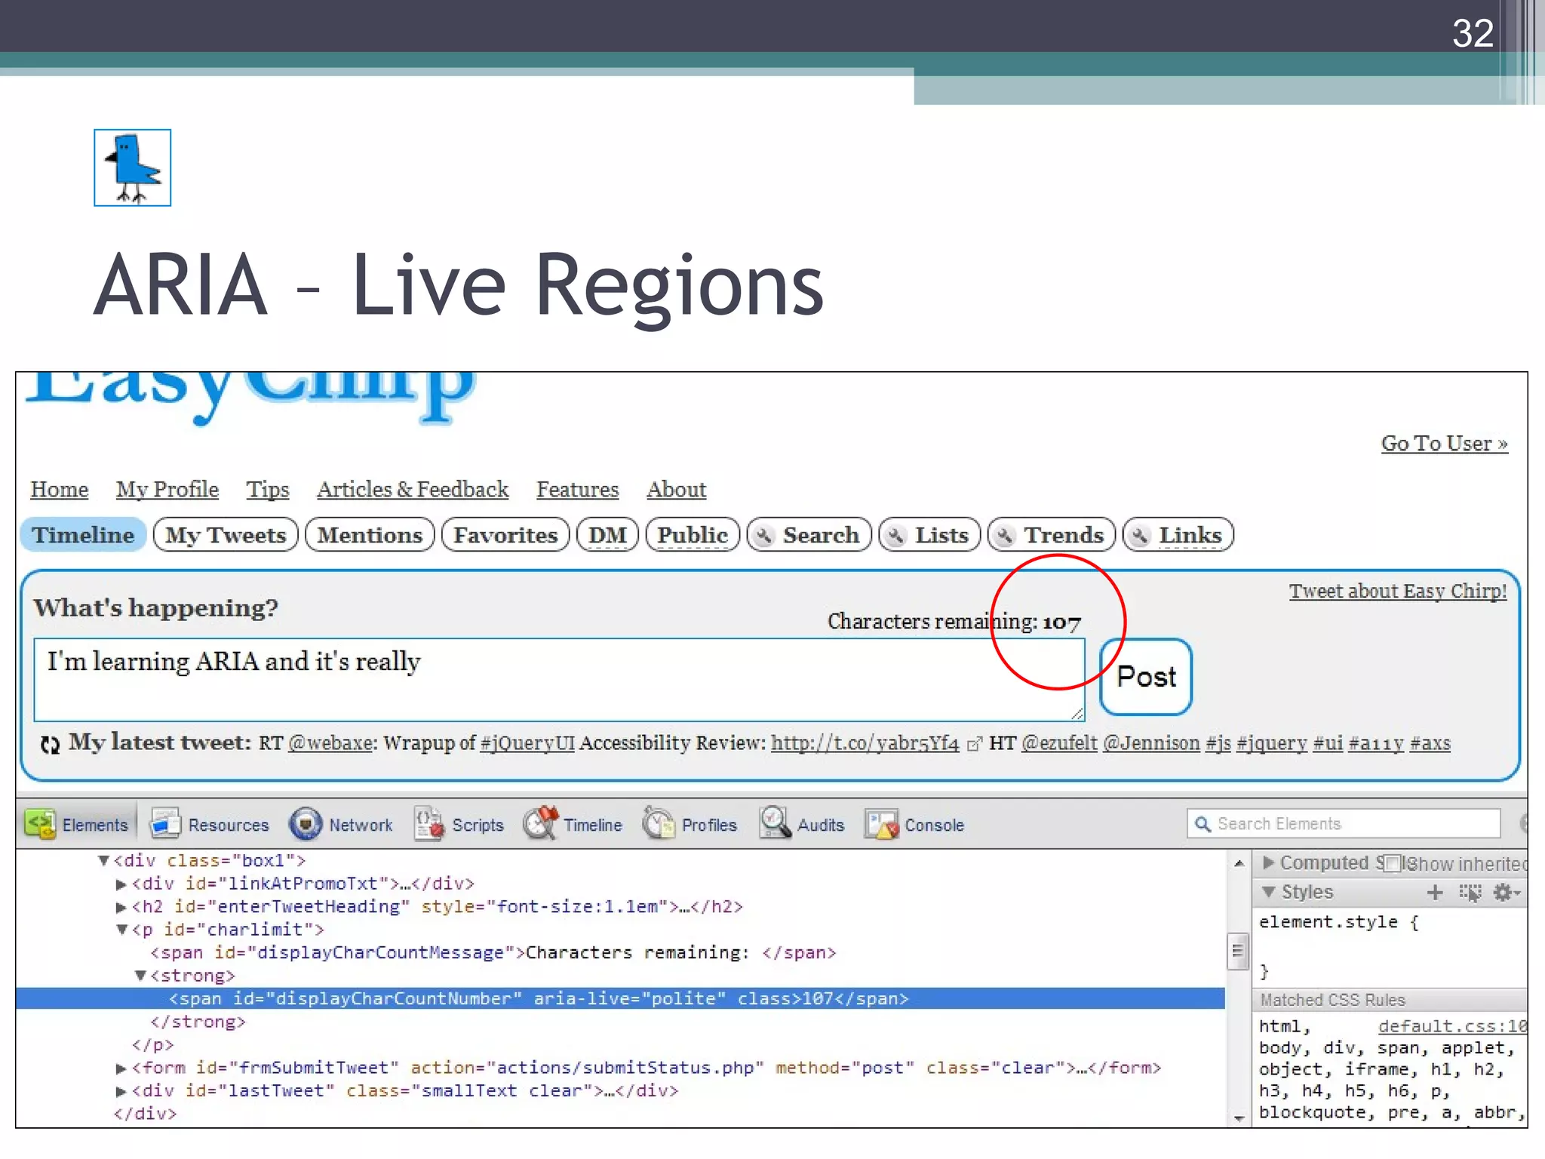
Task: Click the refresh icon beside My latest tweet
Action: point(50,744)
